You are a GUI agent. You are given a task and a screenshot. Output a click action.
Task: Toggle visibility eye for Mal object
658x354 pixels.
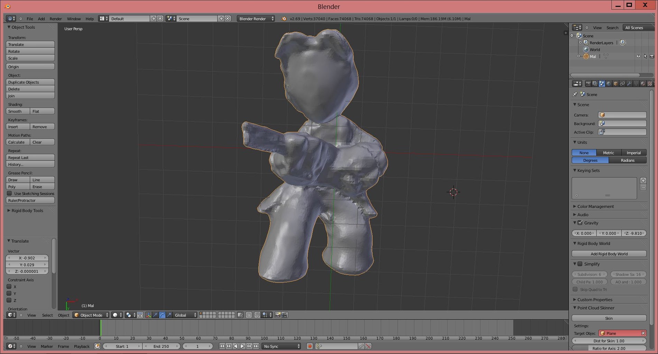point(638,56)
